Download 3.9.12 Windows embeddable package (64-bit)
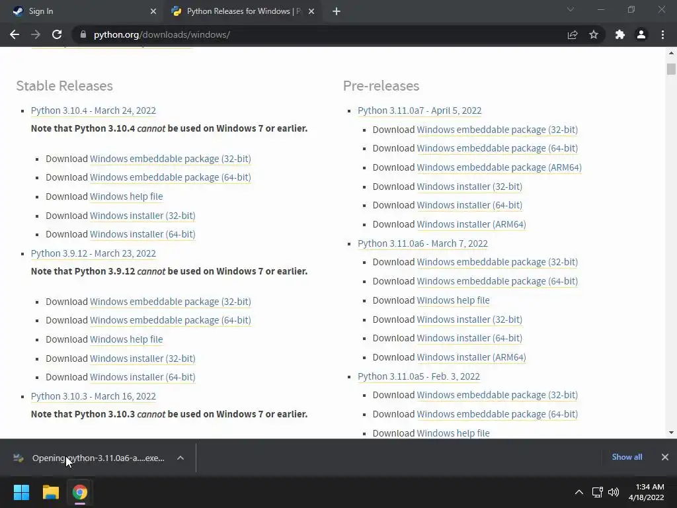The image size is (677, 508). (170, 320)
